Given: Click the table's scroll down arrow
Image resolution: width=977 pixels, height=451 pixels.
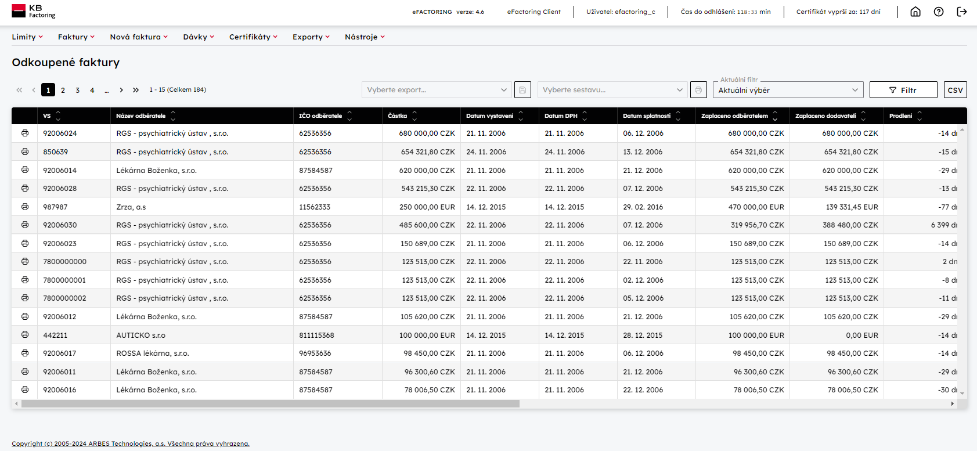Looking at the screenshot, I should [962, 394].
